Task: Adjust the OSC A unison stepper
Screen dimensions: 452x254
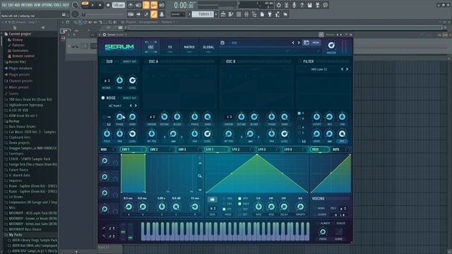Action: (x=152, y=117)
